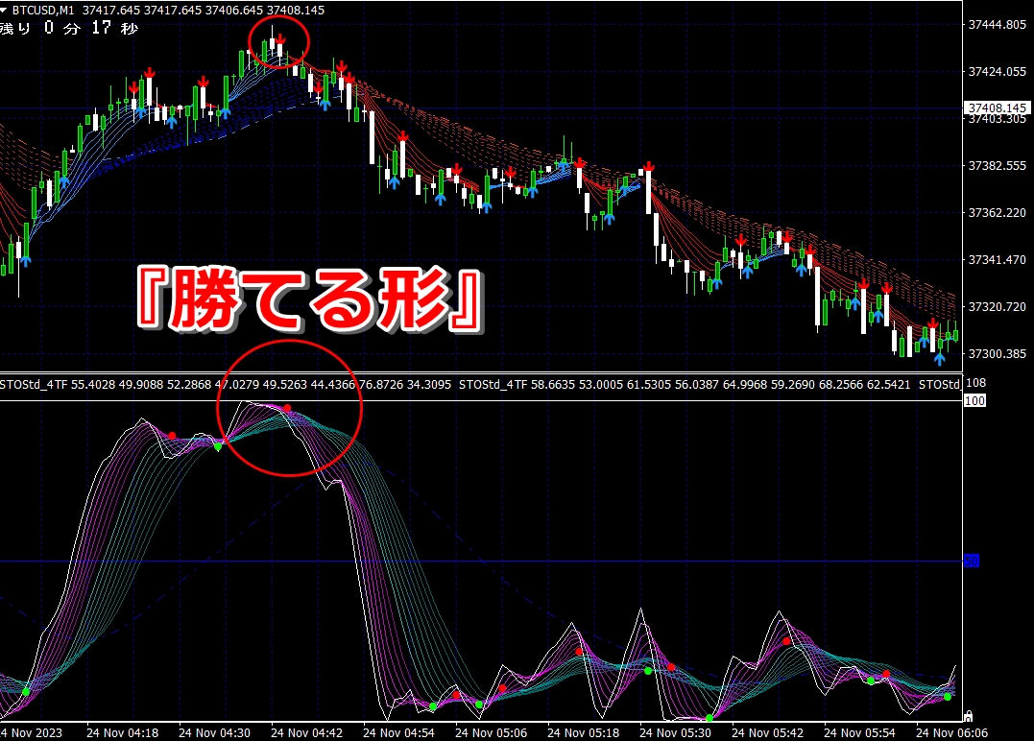This screenshot has width=1034, height=741.
Task: Click the BTCUSD,M1 chart title
Action: (43, 11)
